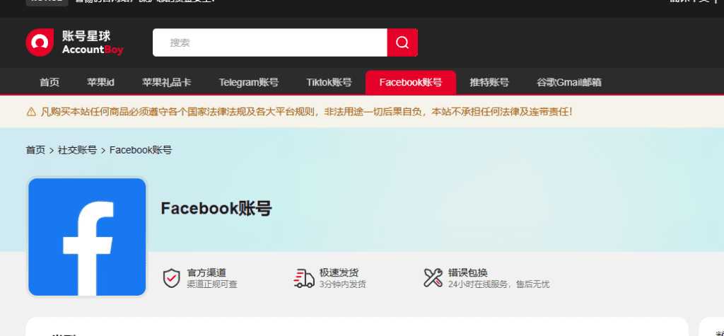Click the red search magnifier button
724x336 pixels.
coord(402,42)
